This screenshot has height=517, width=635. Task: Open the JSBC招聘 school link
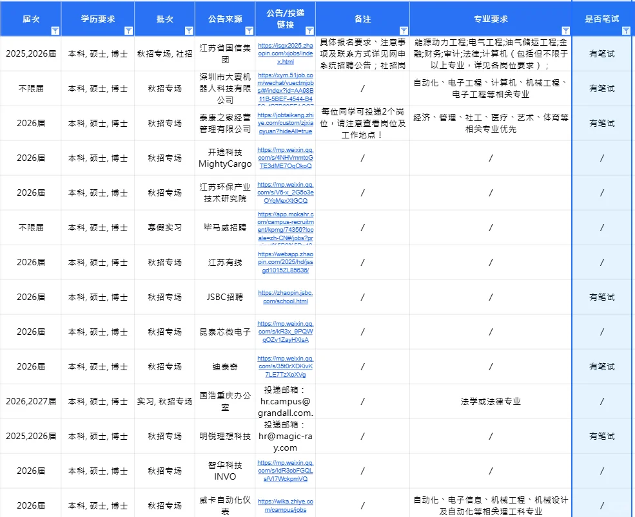284,297
